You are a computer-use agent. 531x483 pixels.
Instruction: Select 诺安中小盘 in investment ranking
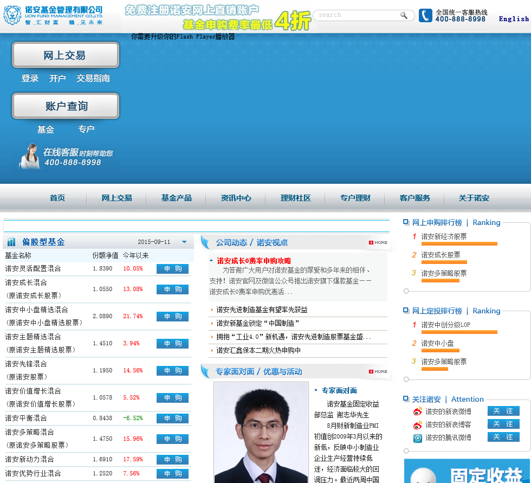pyautogui.click(x=437, y=343)
